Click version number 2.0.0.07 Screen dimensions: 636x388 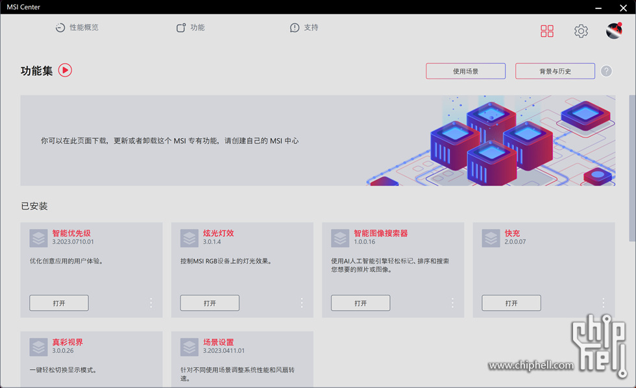coord(515,242)
